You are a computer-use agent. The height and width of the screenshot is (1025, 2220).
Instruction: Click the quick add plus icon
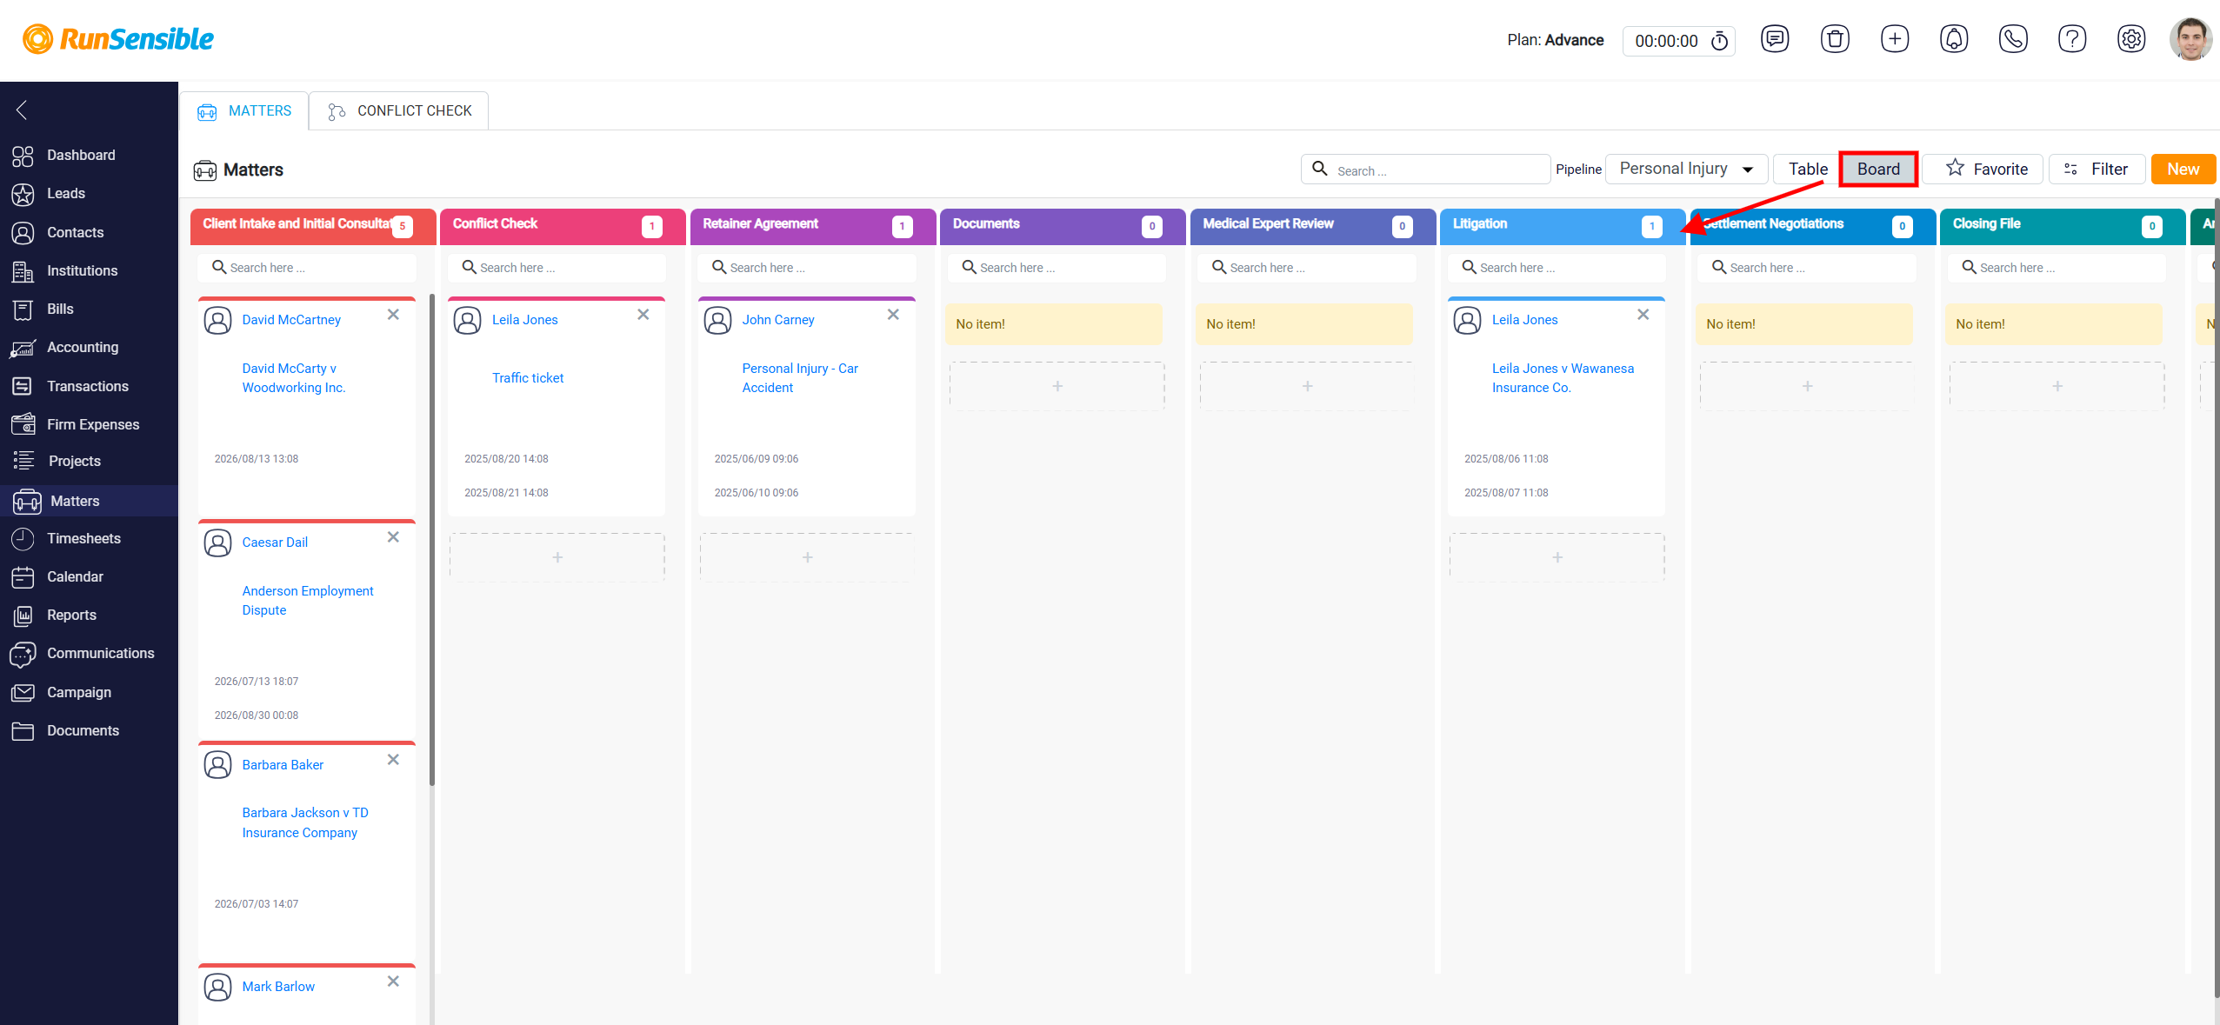click(1895, 39)
